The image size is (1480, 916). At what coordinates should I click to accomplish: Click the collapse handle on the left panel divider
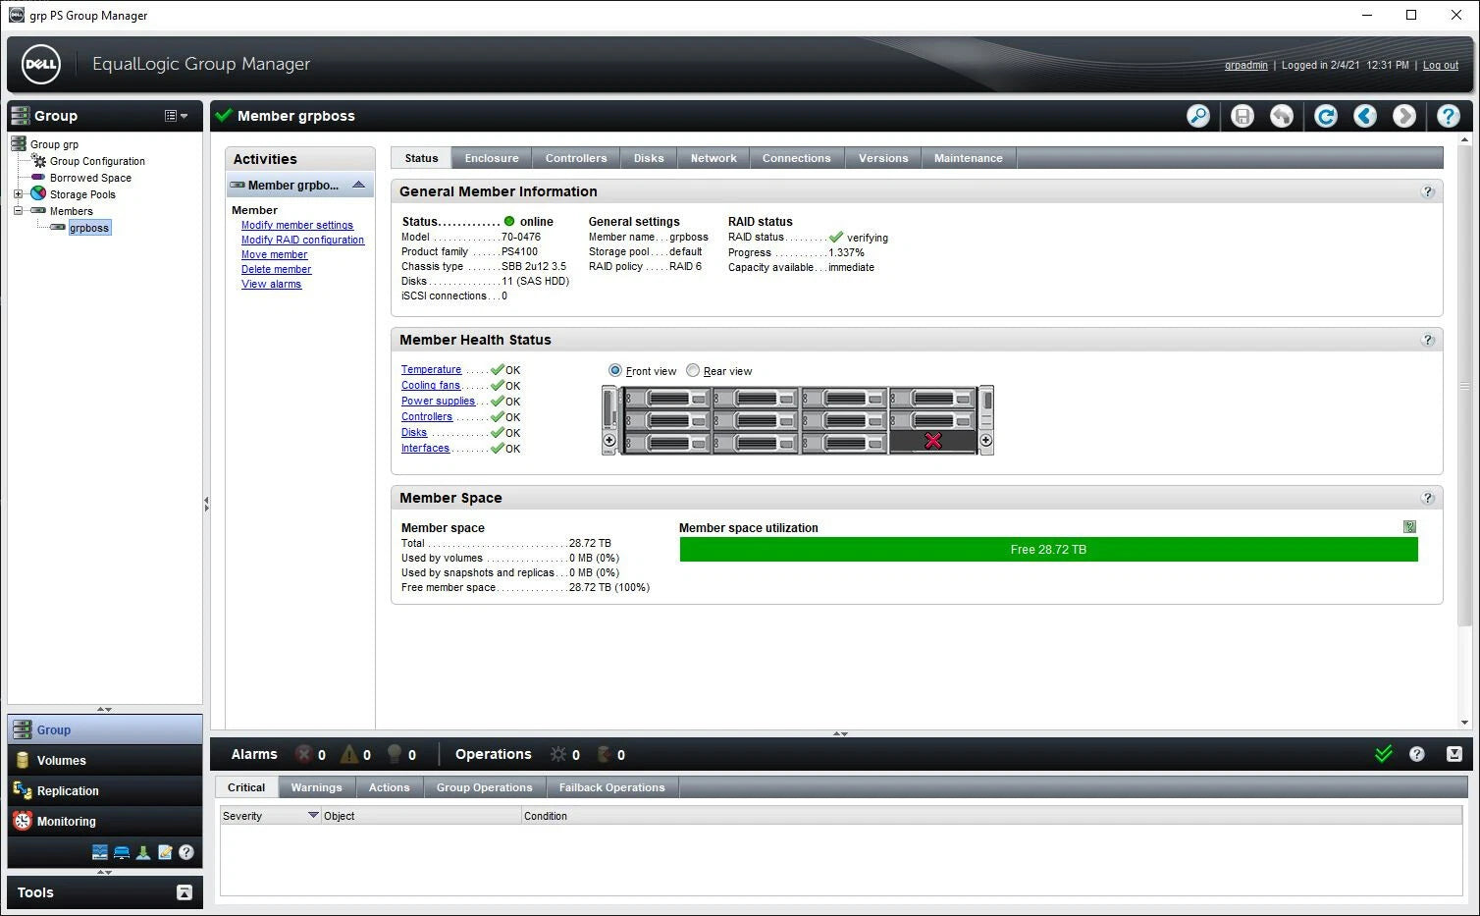[206, 503]
